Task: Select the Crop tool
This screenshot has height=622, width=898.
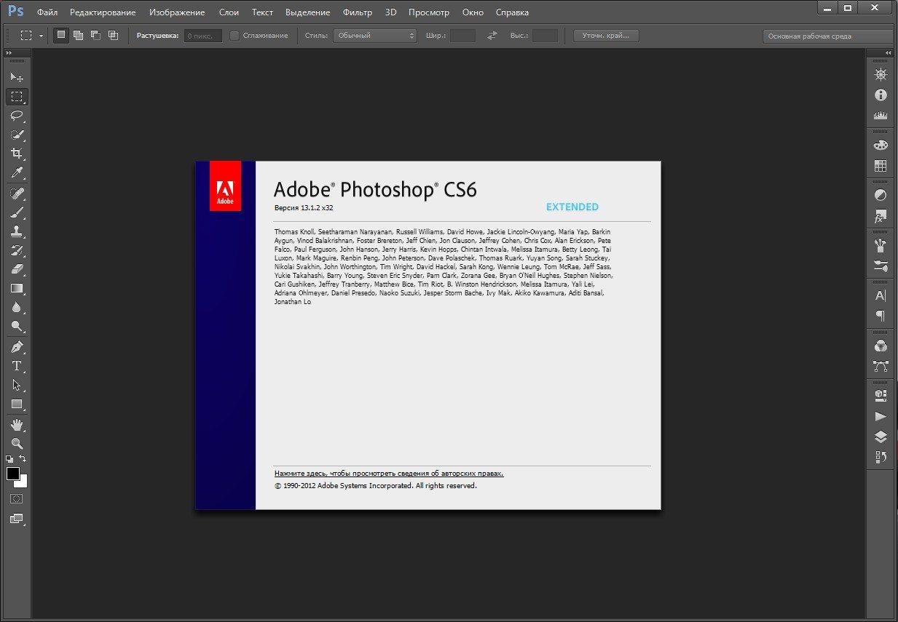Action: point(17,153)
